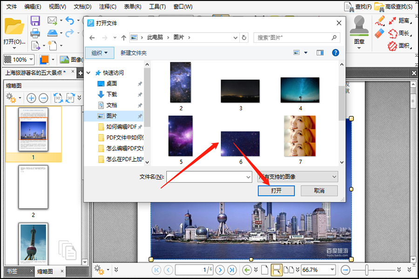This screenshot has width=419, height=279.
Task: Switch to the 书签 panel tab
Action: click(x=12, y=271)
